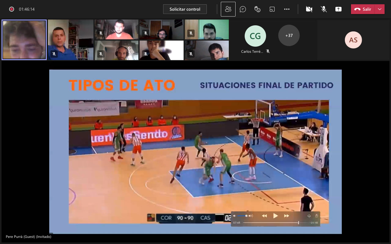
Task: Click muted mic icon on headphones tile
Action: [x=101, y=54]
